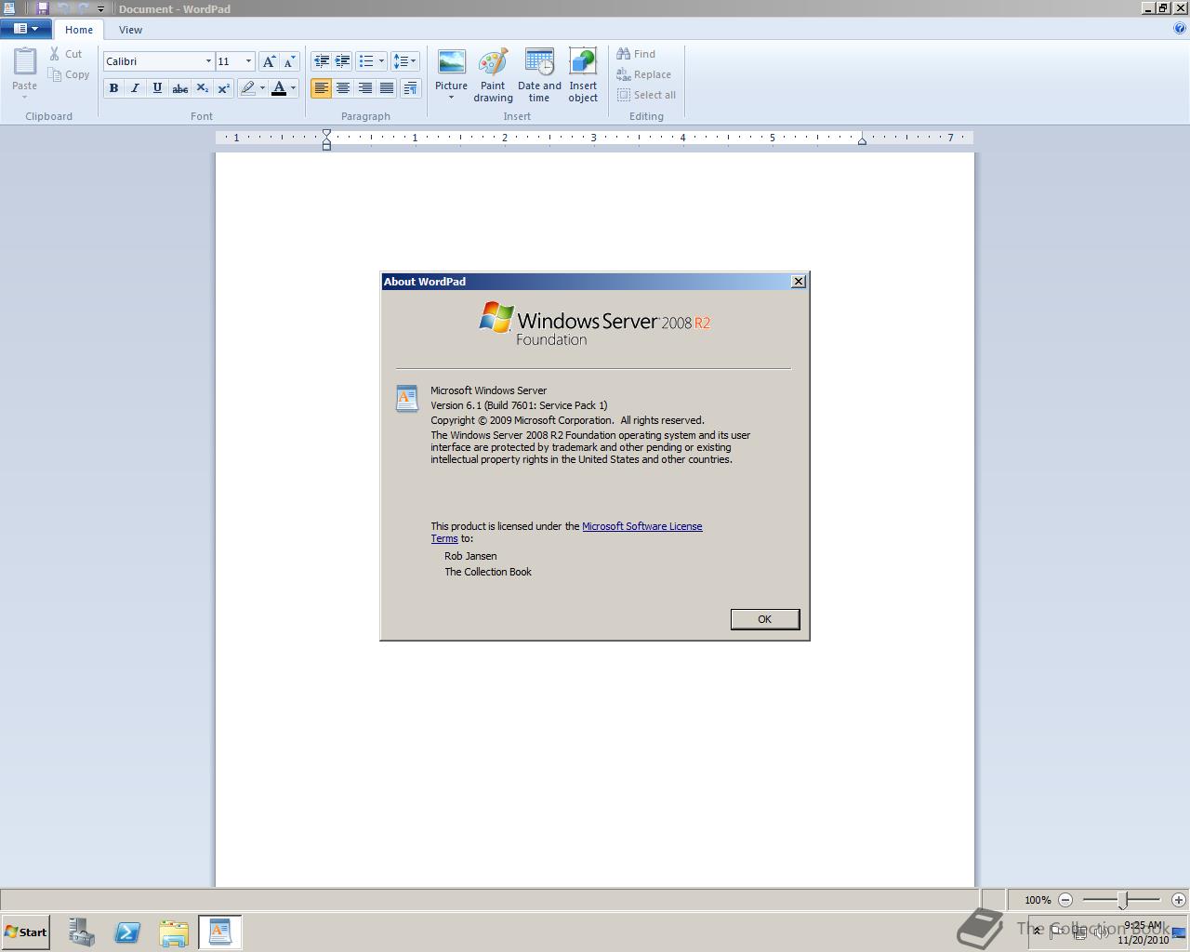
Task: Expand the font color dropdown arrow
Action: pos(293,88)
